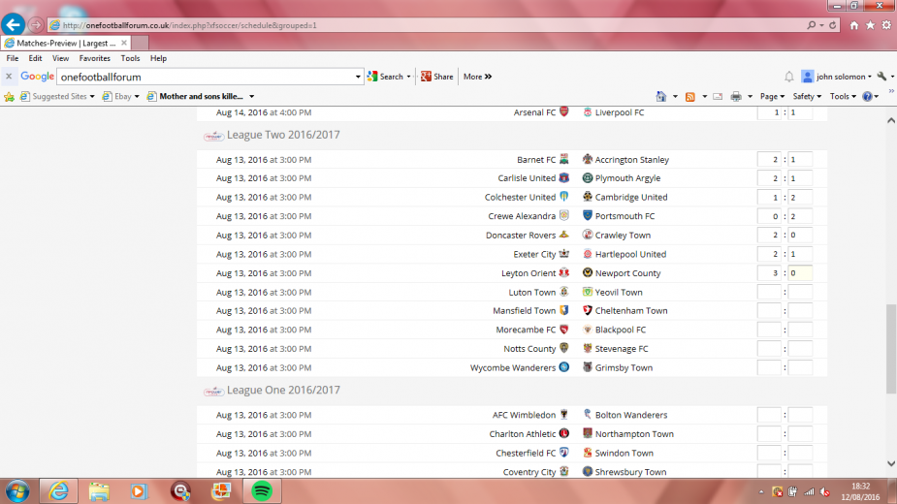Open the Suggested Sites dropdown
This screenshot has height=504, width=897.
[92, 97]
